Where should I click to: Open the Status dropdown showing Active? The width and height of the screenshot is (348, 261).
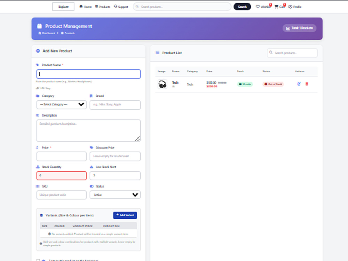(x=115, y=195)
